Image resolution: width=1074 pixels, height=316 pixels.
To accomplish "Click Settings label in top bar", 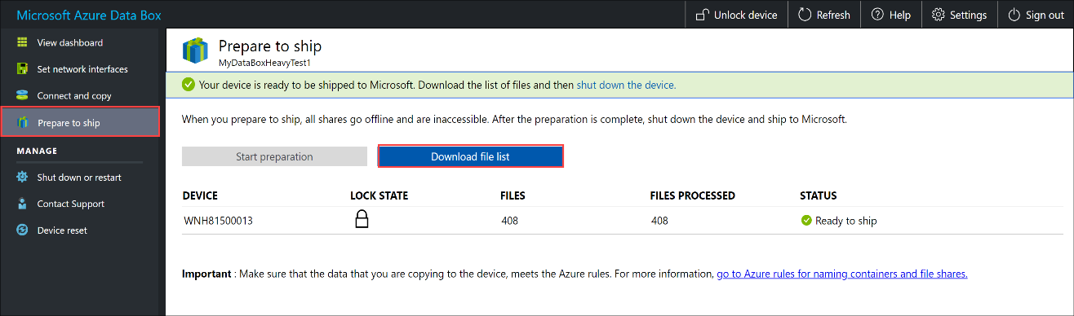I will pyautogui.click(x=968, y=15).
